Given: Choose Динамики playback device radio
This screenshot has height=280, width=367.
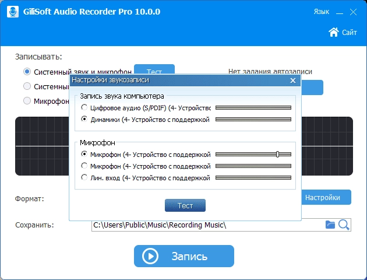Looking at the screenshot, I should tap(84, 119).
